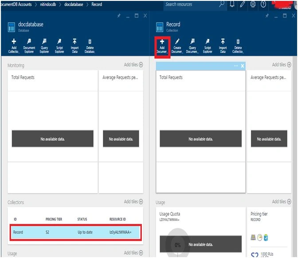Add tiles to Monitoring section in docdatabase
Viewport: 298px width, 258px height.
pos(133,65)
